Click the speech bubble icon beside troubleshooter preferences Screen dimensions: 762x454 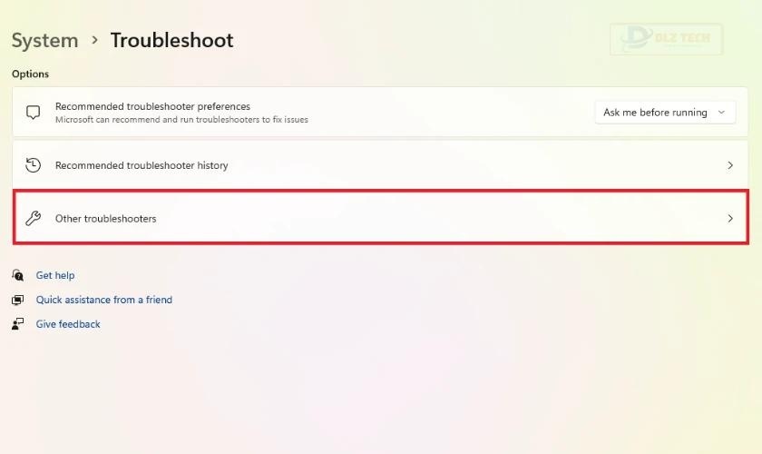pos(33,113)
